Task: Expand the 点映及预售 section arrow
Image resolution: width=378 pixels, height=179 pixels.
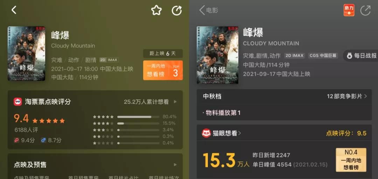Action: click(x=175, y=165)
